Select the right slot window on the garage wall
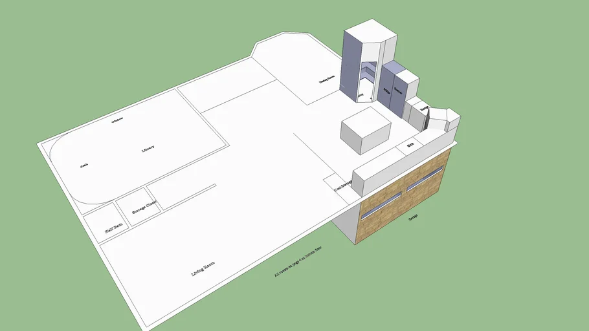The height and width of the screenshot is (331, 589). click(x=425, y=178)
